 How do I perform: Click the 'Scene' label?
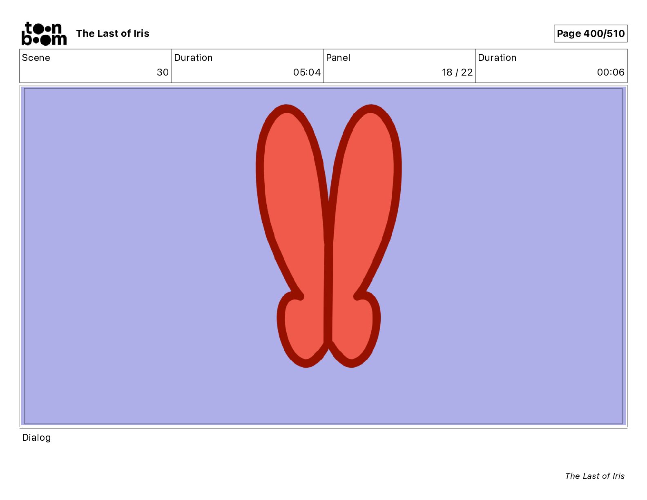(x=36, y=58)
